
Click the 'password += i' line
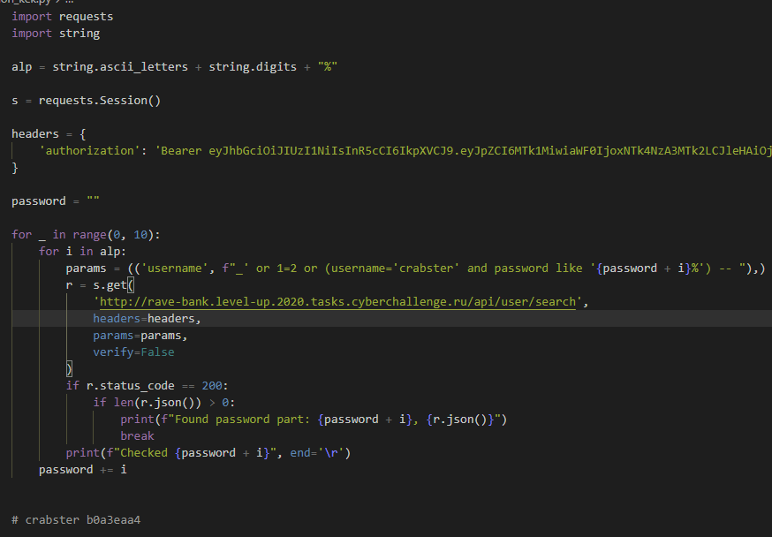pos(83,470)
